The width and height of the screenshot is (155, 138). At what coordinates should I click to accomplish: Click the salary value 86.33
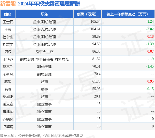(x=96, y=51)
